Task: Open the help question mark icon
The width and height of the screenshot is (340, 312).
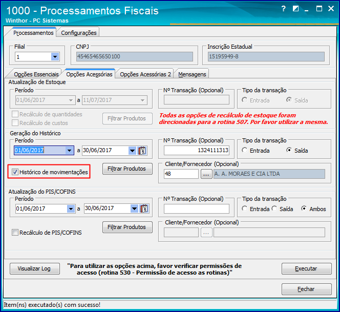Action: (x=284, y=9)
